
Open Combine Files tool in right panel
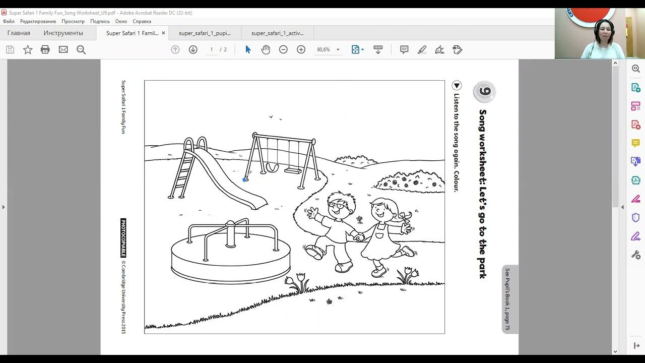pos(636,161)
